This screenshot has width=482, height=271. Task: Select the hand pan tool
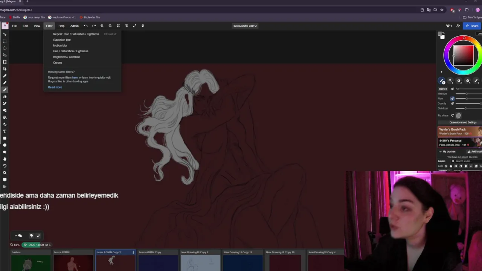pos(5,159)
